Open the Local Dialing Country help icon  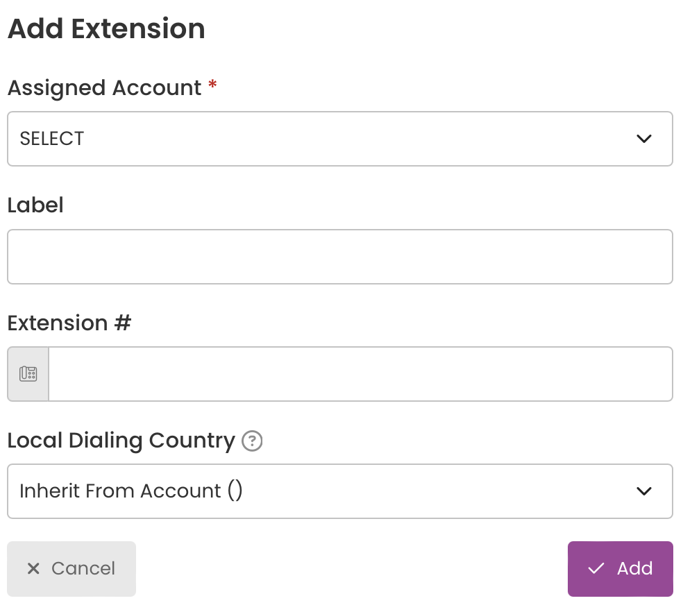pos(252,441)
